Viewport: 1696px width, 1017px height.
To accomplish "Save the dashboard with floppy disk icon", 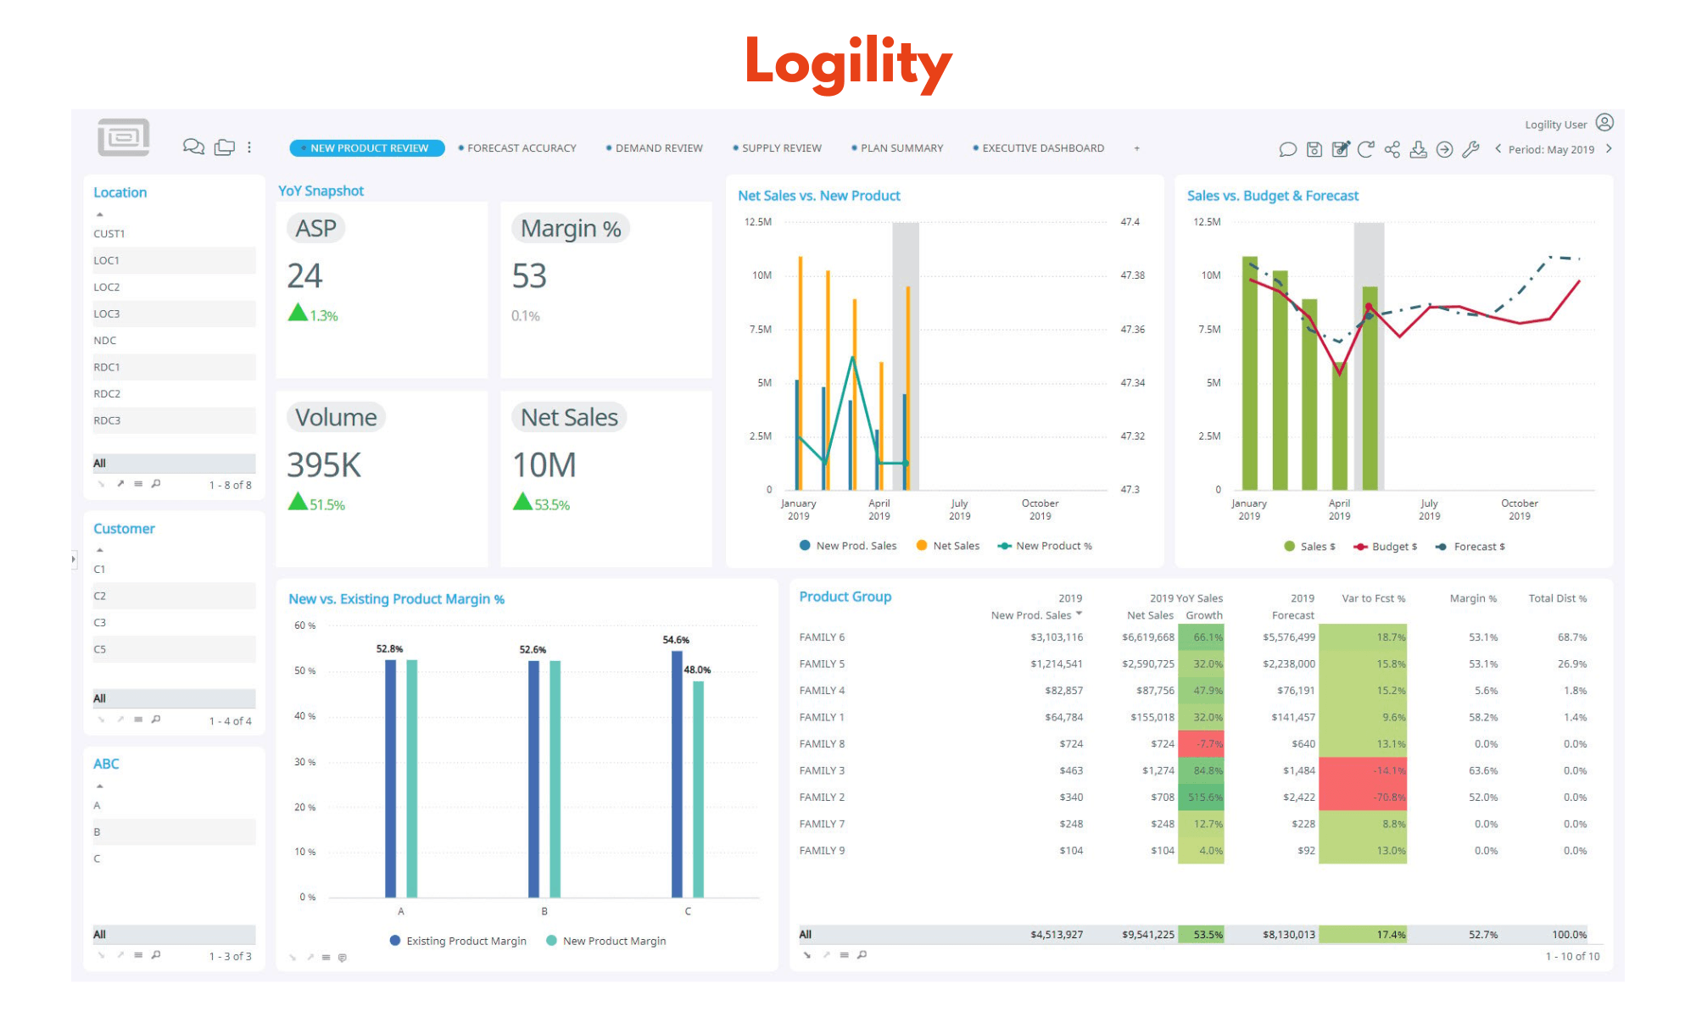I will [1314, 149].
